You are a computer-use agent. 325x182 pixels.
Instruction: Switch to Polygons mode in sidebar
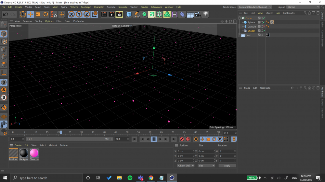coord(4,64)
